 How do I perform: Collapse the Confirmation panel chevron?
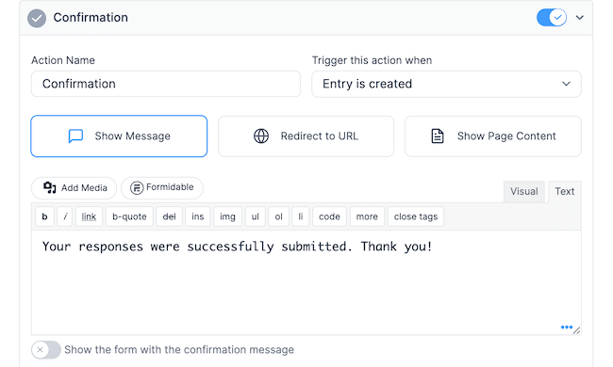[579, 18]
